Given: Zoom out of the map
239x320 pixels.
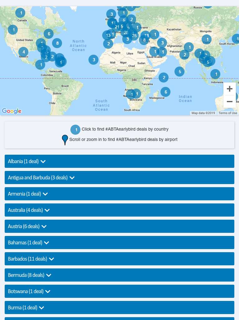Looking at the screenshot, I should (229, 102).
